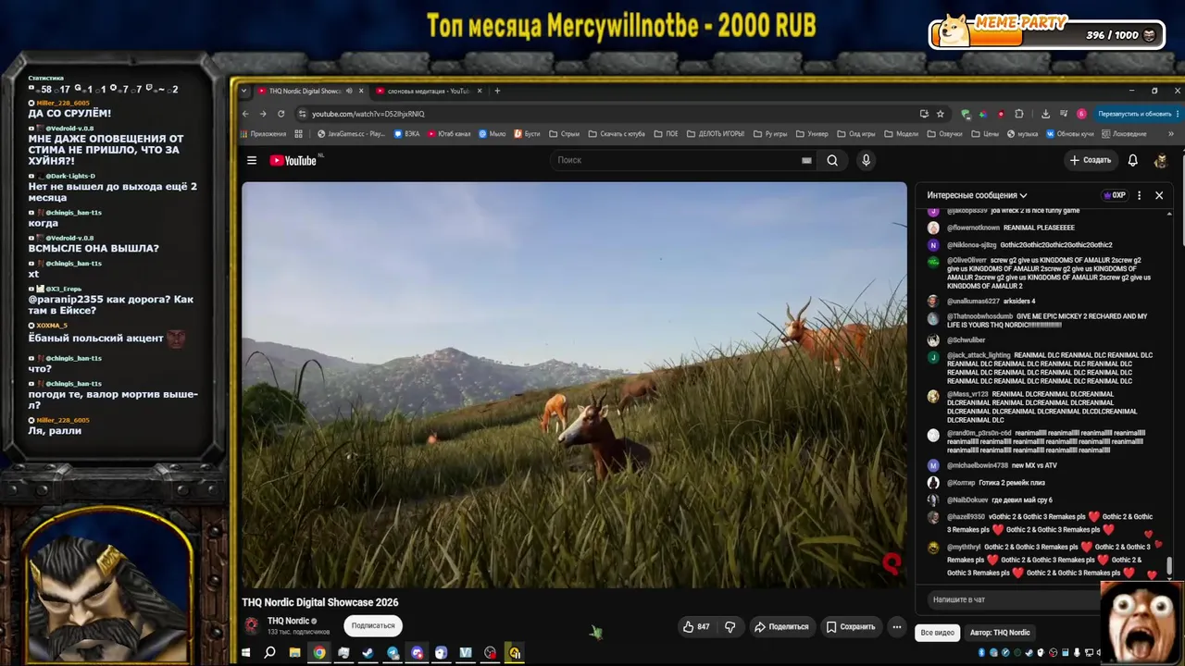The width and height of the screenshot is (1185, 666).
Task: Open live chat options three-dot menu
Action: click(1139, 195)
